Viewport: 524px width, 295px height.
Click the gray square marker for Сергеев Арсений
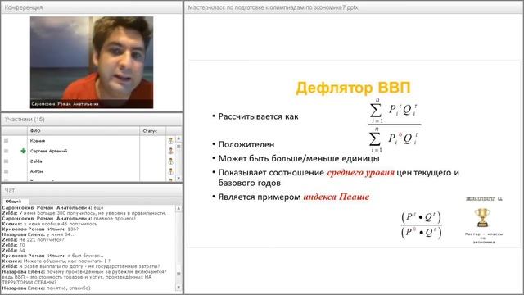point(6,151)
